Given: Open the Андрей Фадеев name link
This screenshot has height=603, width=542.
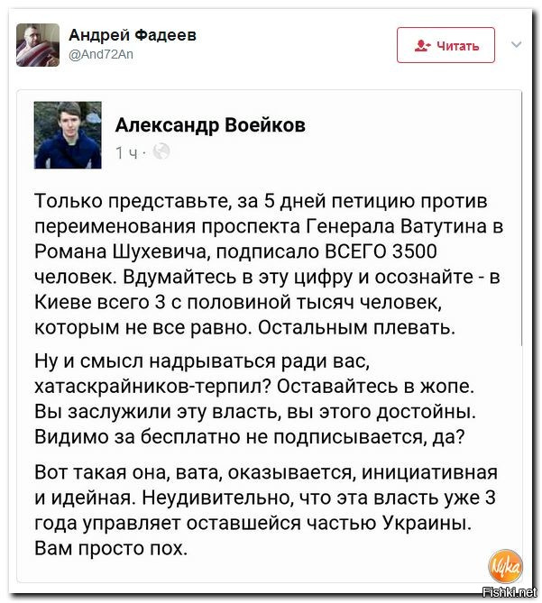Looking at the screenshot, I should point(133,35).
